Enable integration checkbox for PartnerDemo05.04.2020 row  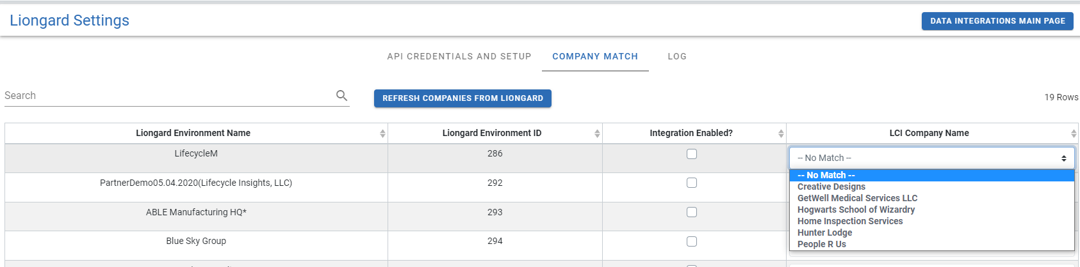(x=692, y=183)
